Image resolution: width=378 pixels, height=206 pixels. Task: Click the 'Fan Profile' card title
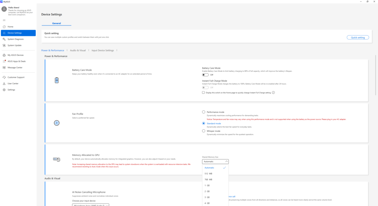(x=78, y=114)
